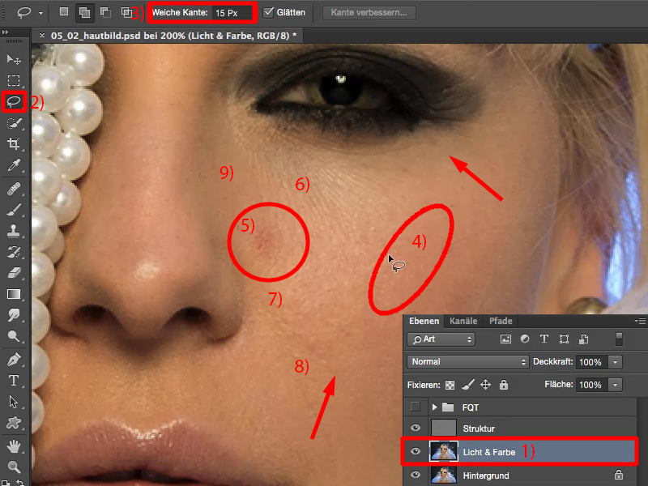The image size is (648, 486).
Task: Select the Zoom tool
Action: pos(14,467)
